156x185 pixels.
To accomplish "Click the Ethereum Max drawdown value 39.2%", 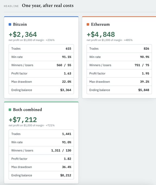I will pos(145,82).
